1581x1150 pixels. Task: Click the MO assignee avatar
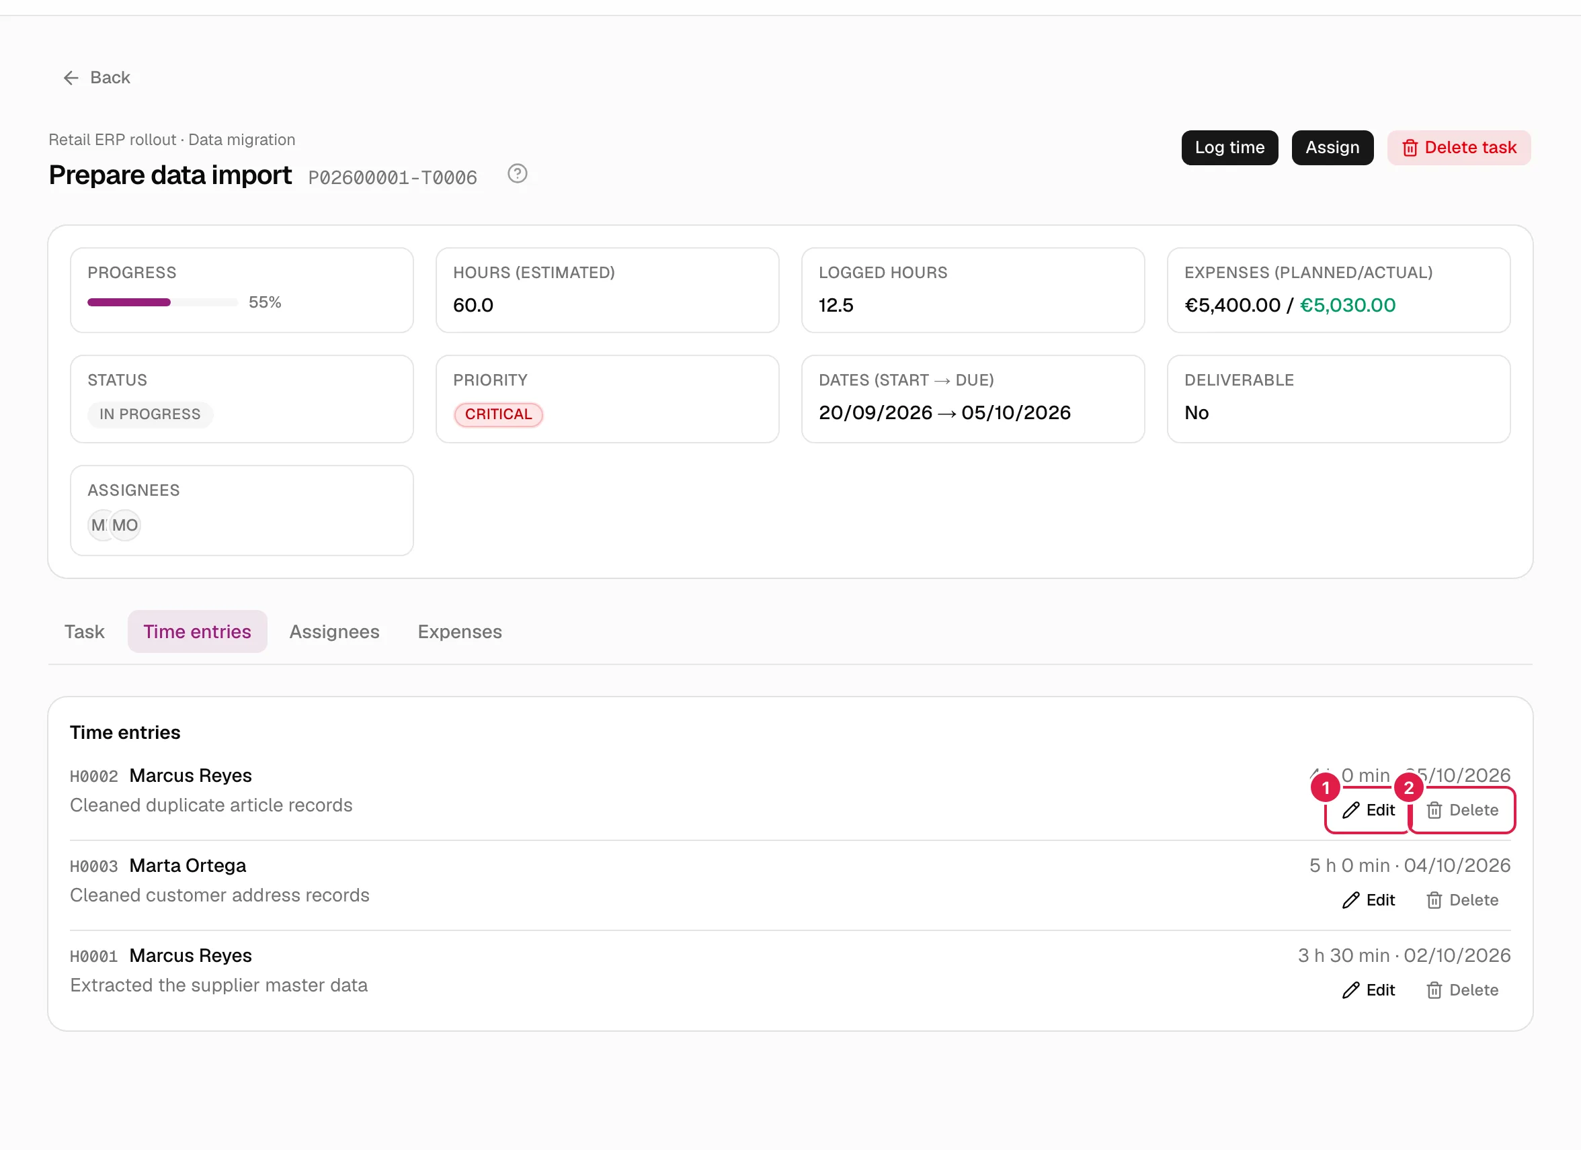coord(126,525)
